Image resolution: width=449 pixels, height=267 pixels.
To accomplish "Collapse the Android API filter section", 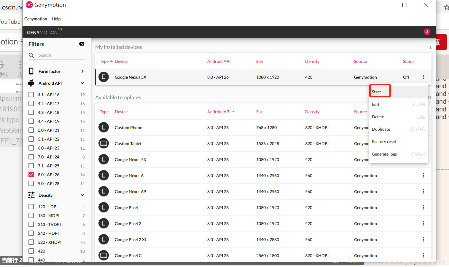I will point(82,83).
